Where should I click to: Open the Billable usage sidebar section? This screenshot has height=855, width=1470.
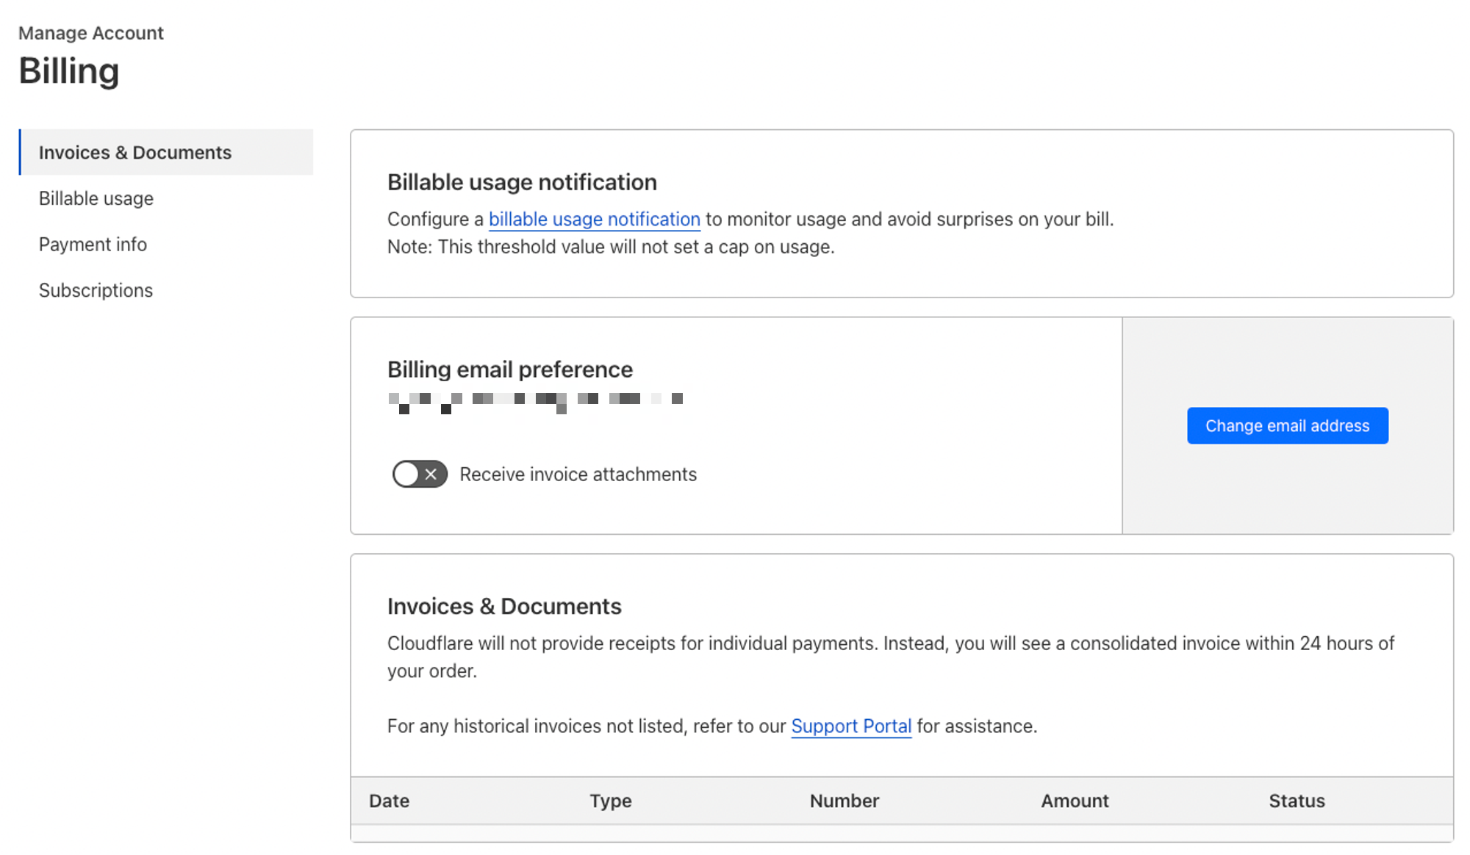pos(96,198)
